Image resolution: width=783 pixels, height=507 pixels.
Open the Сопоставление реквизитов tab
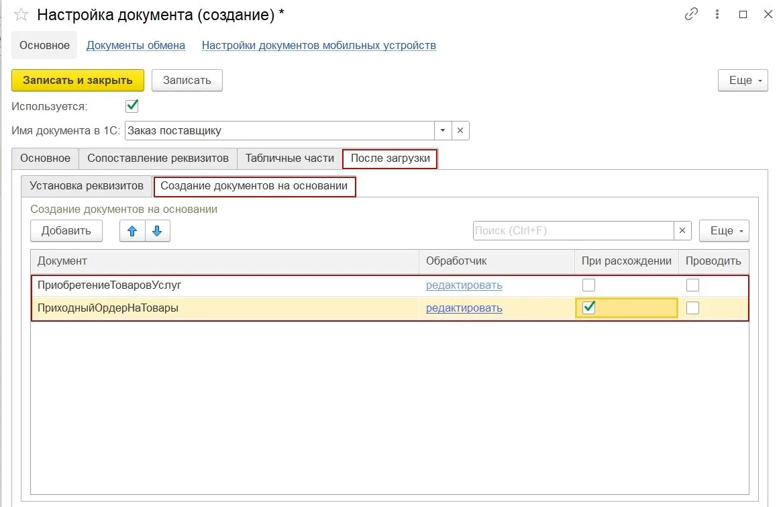pyautogui.click(x=158, y=158)
